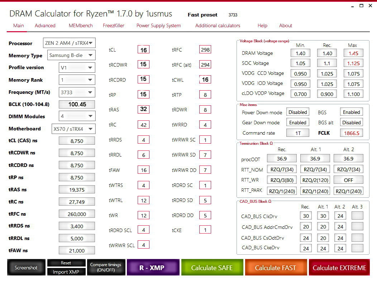The width and height of the screenshot is (377, 283).
Task: Click Import XMP button
Action: tap(66, 272)
